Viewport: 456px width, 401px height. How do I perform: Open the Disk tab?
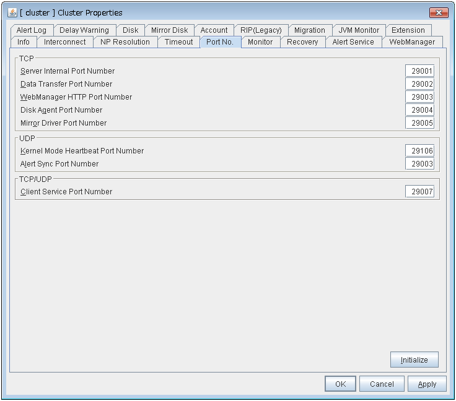[130, 30]
